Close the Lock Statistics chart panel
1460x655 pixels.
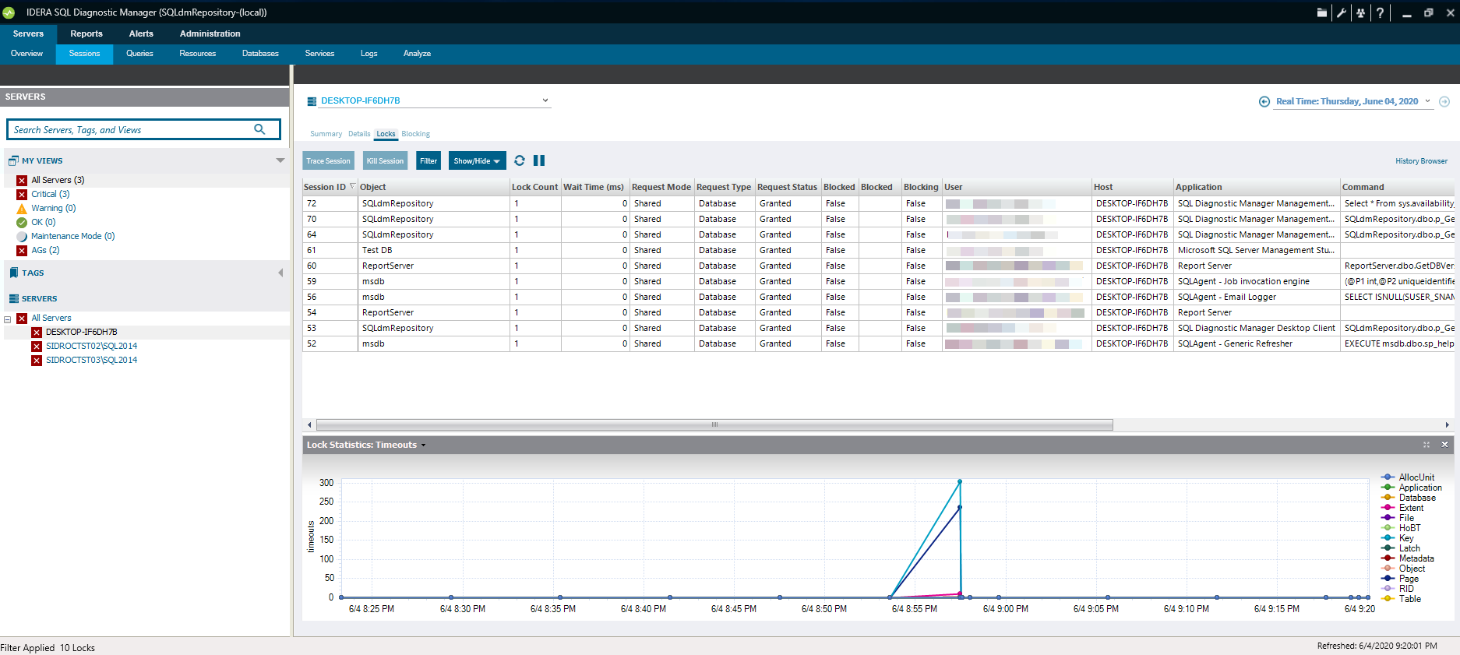1444,445
